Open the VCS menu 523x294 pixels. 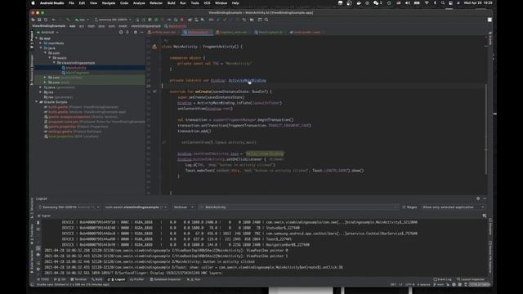pos(207,3)
